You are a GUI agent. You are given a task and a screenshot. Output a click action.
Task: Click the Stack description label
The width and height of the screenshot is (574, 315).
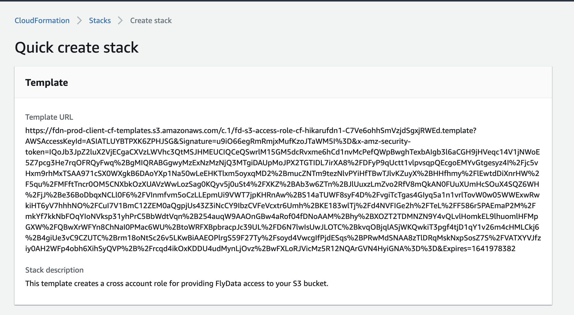[x=55, y=270]
